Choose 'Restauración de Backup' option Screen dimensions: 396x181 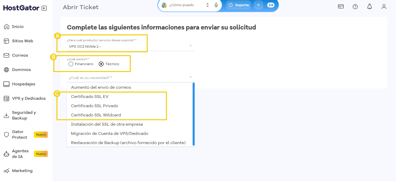(130, 143)
